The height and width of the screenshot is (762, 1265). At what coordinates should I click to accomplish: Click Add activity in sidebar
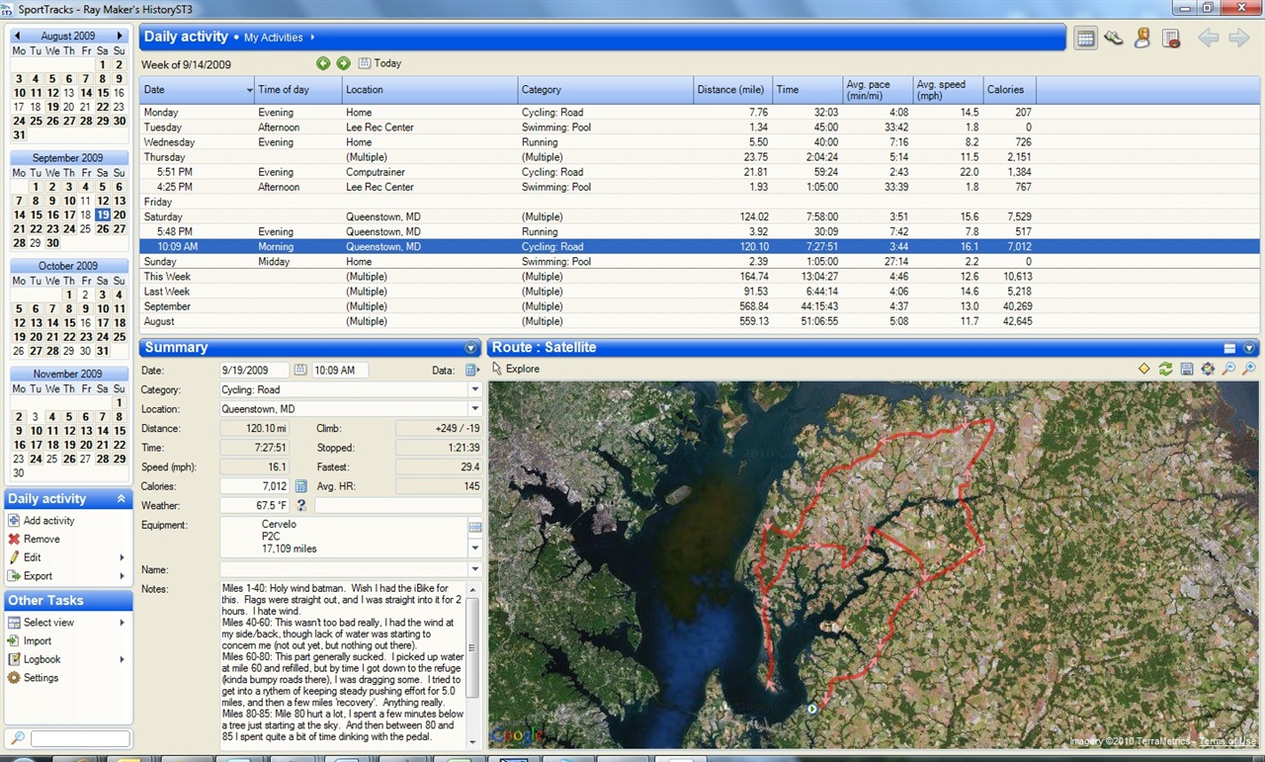48,521
